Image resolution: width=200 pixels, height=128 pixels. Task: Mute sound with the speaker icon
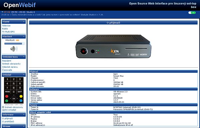[14, 49]
